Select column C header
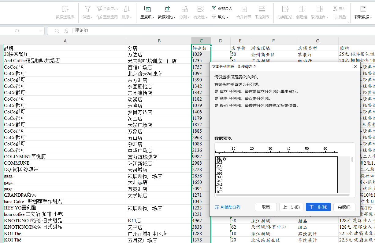The width and height of the screenshot is (375, 243). 201,41
